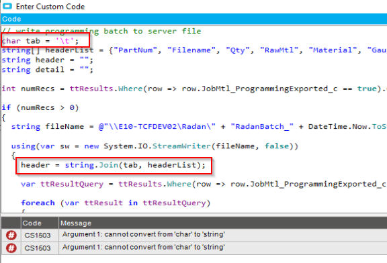Click the 'string header = "";' line
This screenshot has width=387, height=263.
click(48, 60)
